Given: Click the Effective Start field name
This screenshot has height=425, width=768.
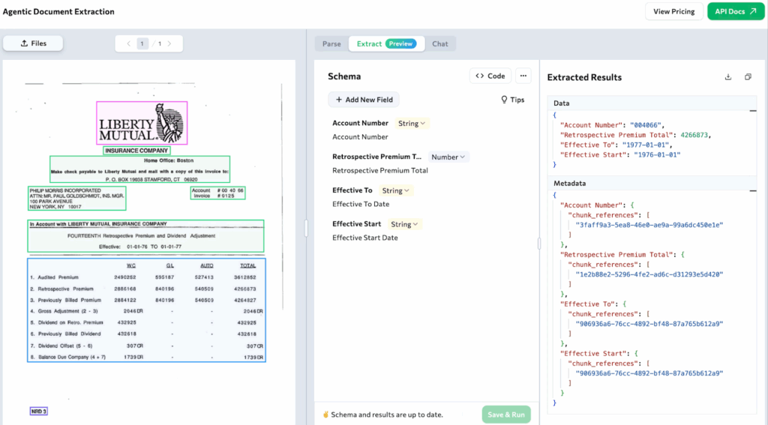Looking at the screenshot, I should coord(356,224).
